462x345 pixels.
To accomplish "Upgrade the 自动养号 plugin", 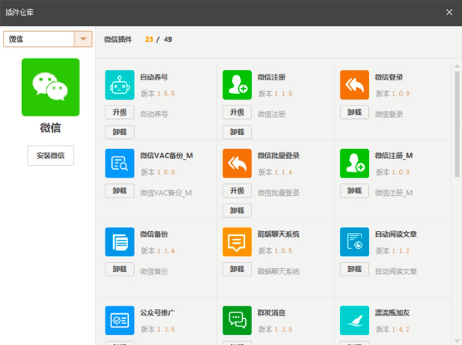I will [x=120, y=112].
